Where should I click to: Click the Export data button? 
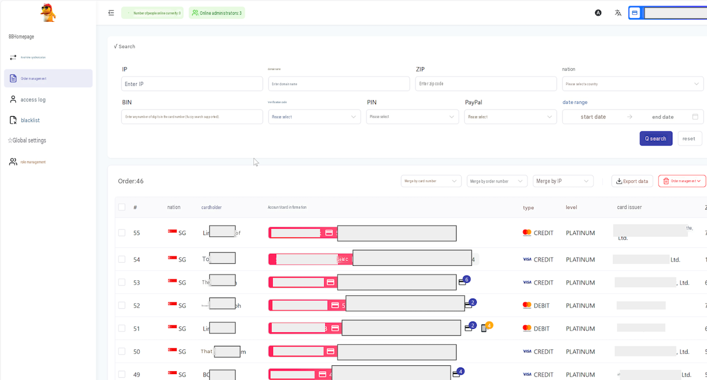pyautogui.click(x=632, y=181)
